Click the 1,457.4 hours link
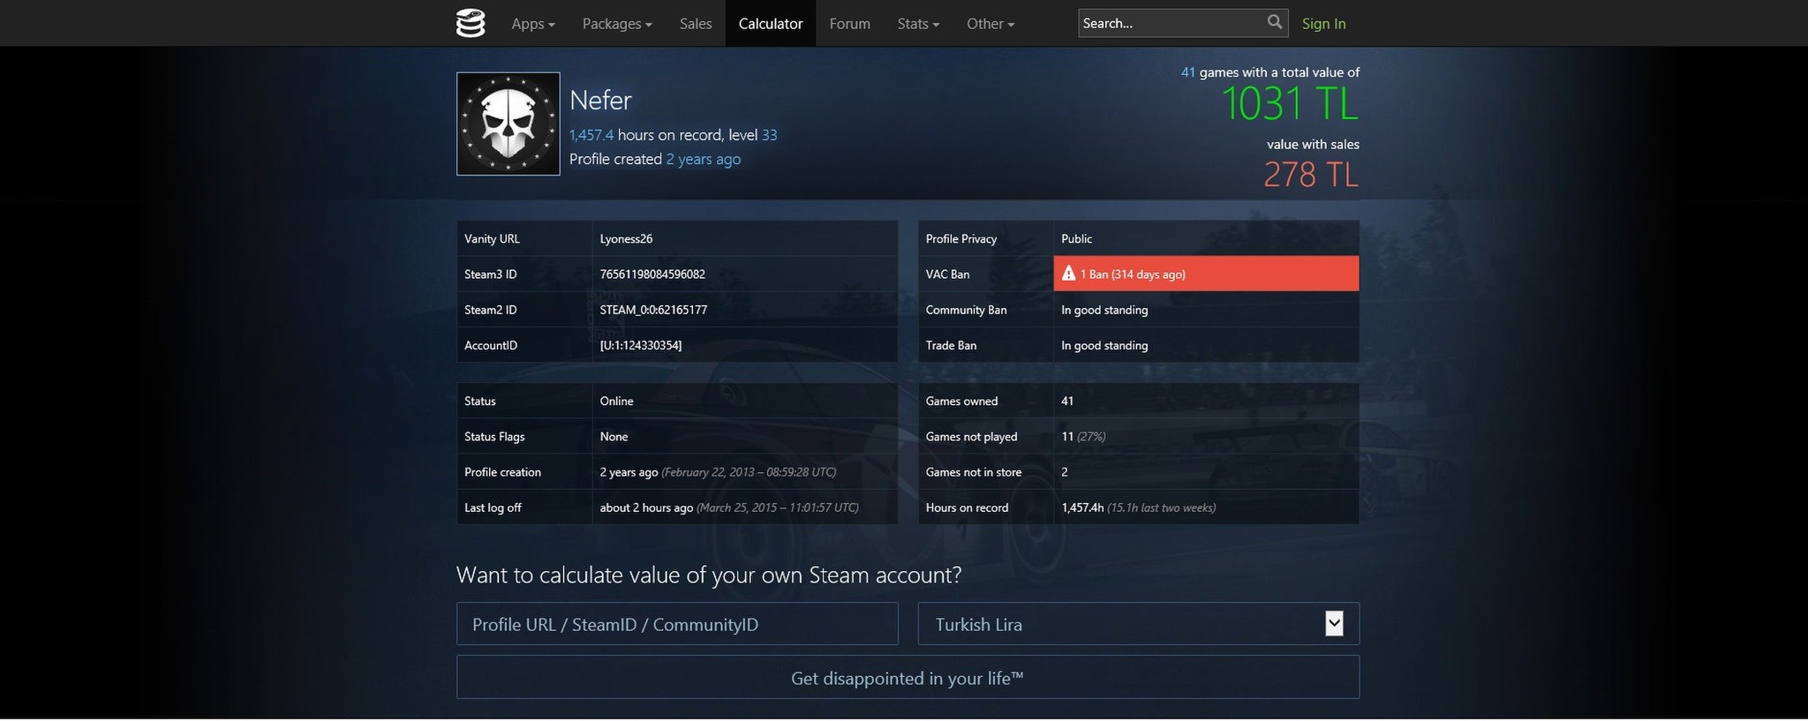 pyautogui.click(x=591, y=135)
